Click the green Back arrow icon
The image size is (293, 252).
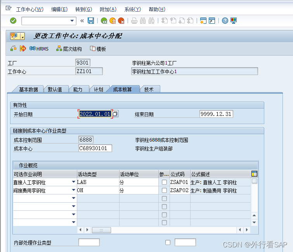104,21
